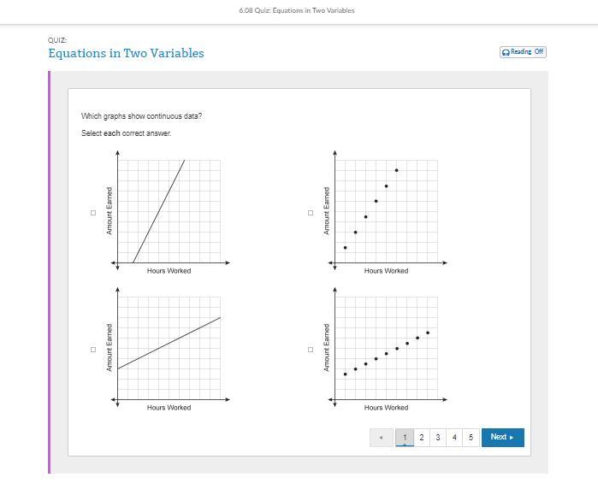Mark the checkbox for the gently rising dotted graph
598x489 pixels.
coord(311,350)
